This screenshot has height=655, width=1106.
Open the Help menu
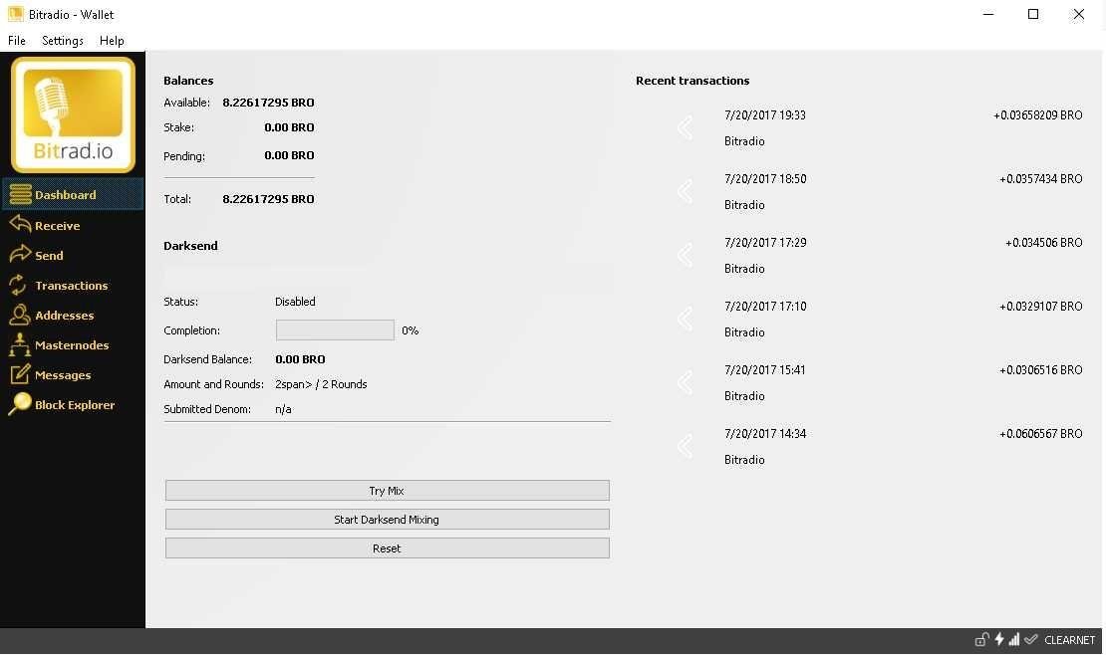pyautogui.click(x=112, y=41)
